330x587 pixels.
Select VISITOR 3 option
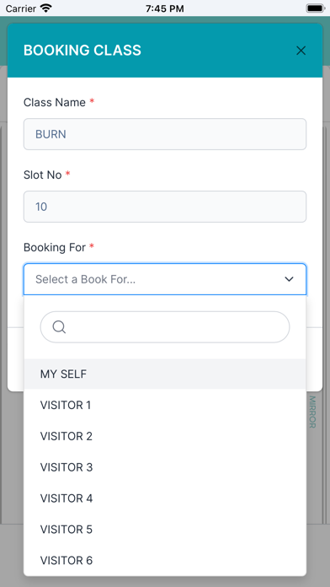pos(165,467)
